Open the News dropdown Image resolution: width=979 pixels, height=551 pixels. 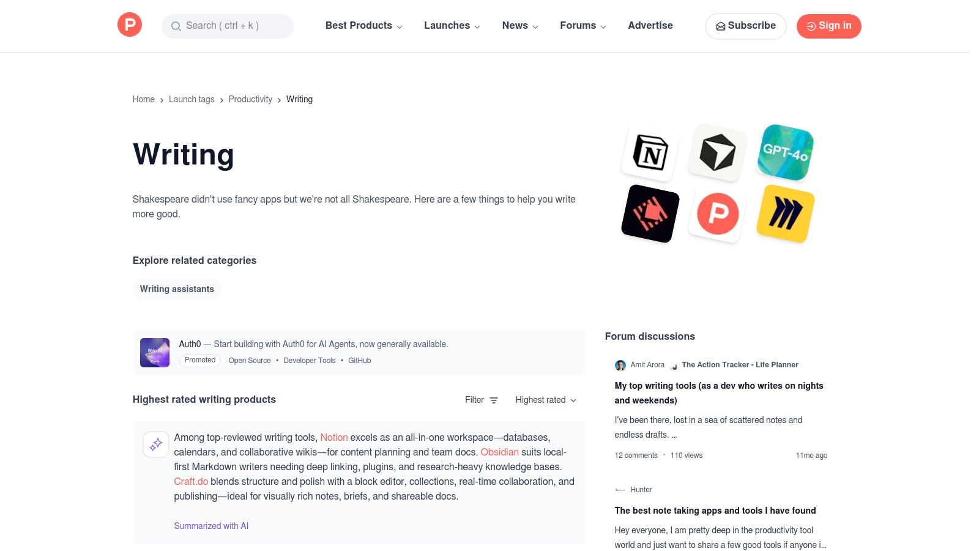[x=516, y=26]
